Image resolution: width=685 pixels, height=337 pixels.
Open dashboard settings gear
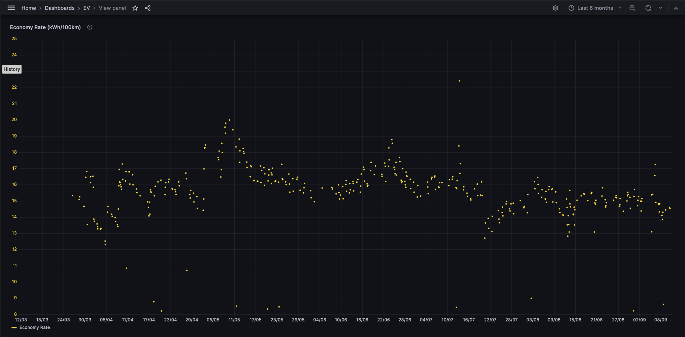click(x=556, y=8)
